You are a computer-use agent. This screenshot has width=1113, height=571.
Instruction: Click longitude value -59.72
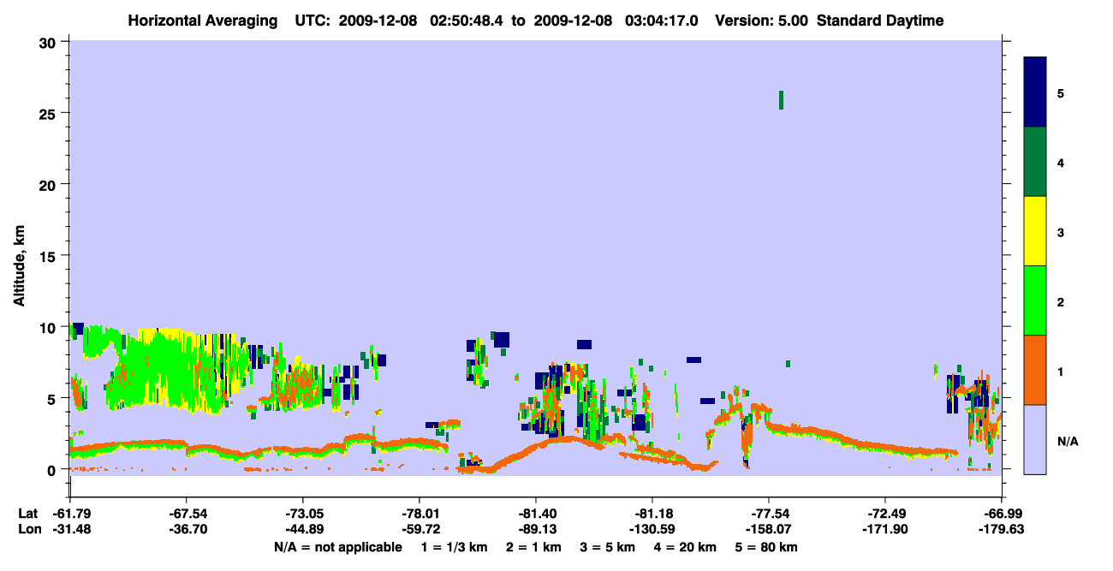(419, 529)
